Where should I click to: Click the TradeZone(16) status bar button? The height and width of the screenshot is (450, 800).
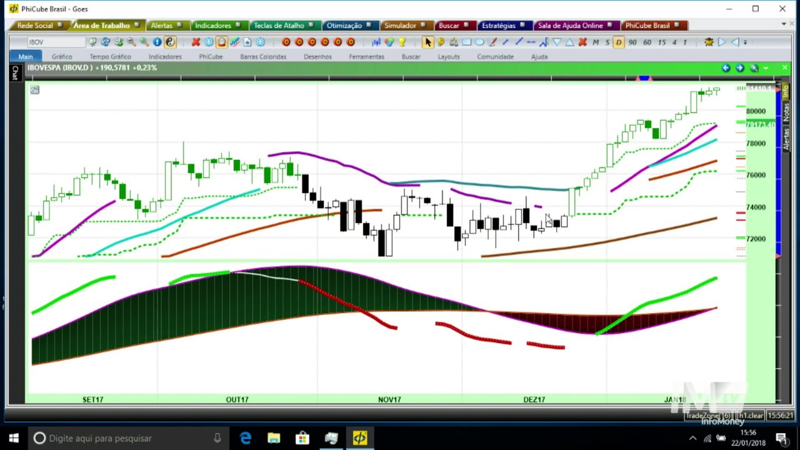[709, 416]
